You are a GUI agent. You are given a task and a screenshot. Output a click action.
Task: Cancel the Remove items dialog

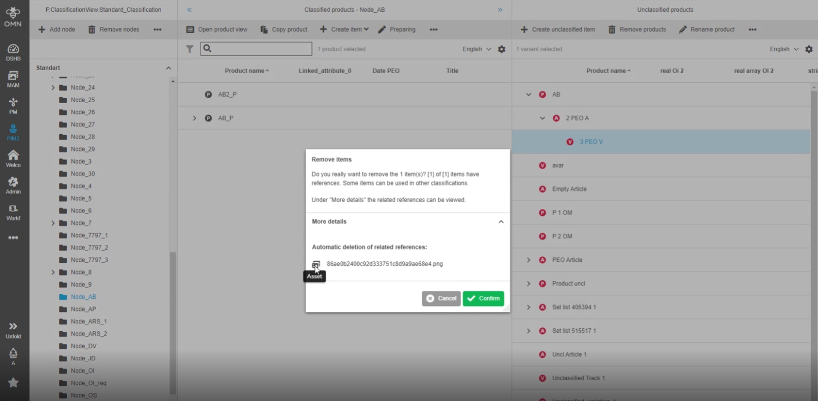441,298
